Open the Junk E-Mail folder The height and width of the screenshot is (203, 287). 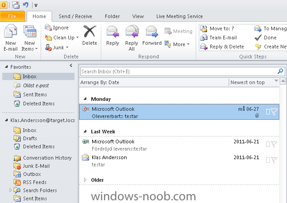tap(32, 166)
